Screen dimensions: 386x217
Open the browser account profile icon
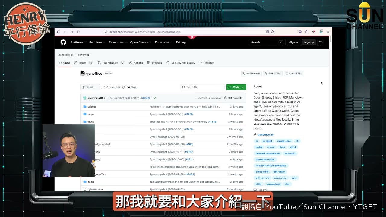[x=300, y=32]
